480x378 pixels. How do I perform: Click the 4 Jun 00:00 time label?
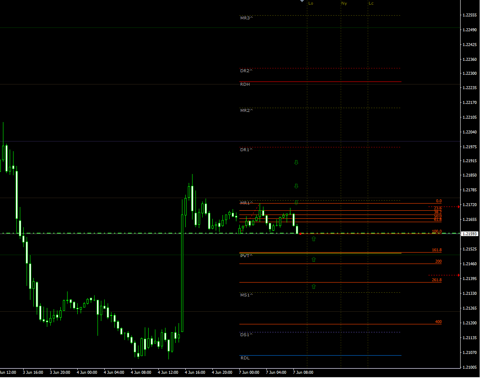click(x=87, y=373)
